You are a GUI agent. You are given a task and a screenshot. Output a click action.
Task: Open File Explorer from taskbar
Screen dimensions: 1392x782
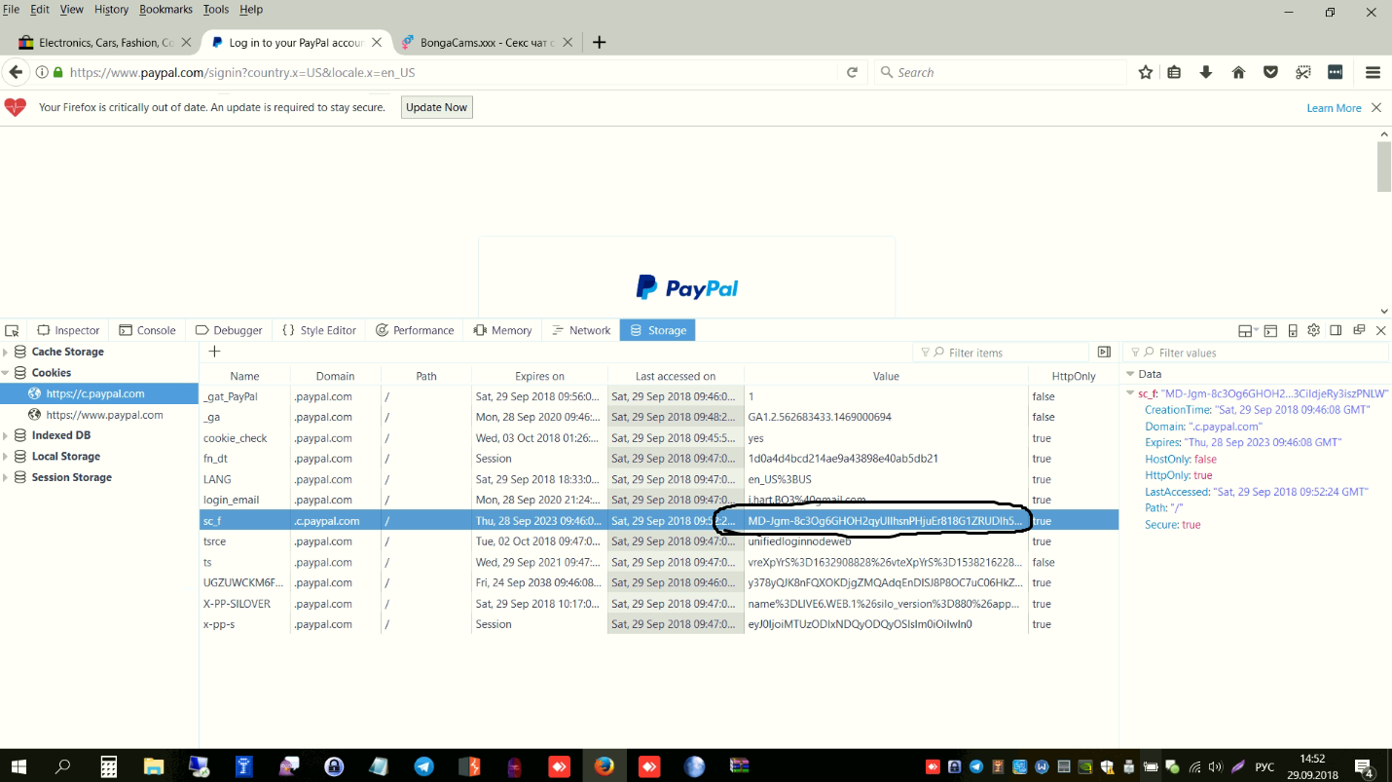(154, 766)
